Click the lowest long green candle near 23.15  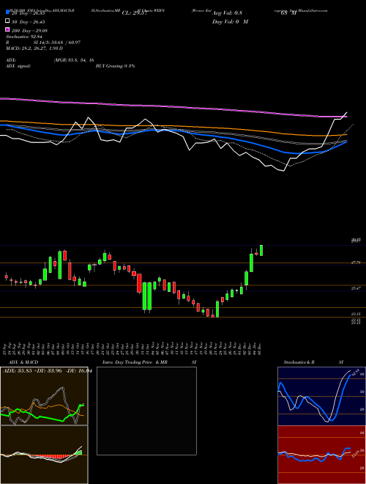point(217,309)
